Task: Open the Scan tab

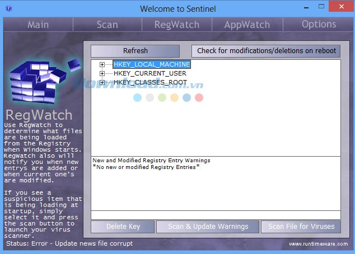Action: point(107,25)
